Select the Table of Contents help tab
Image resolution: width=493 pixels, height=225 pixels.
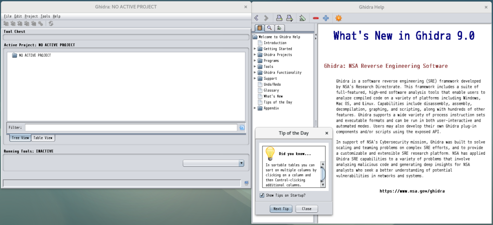[259, 28]
